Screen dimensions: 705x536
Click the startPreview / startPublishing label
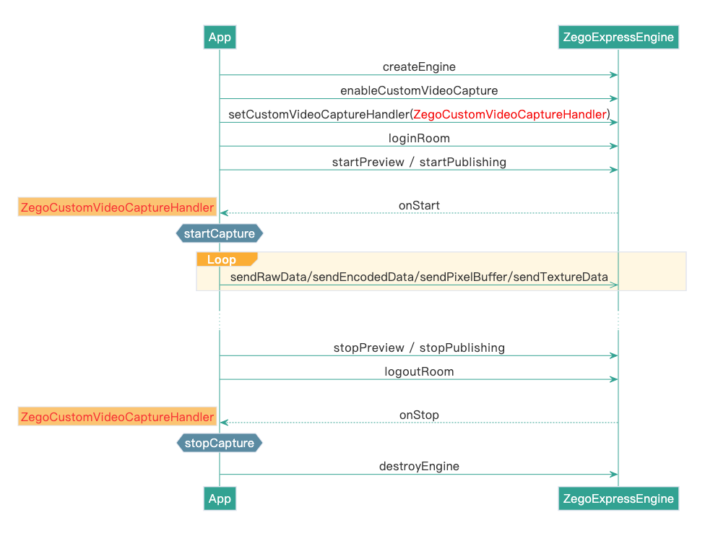(419, 162)
